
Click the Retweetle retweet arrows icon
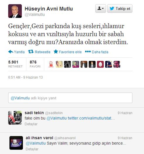pyautogui.click(x=31, y=52)
